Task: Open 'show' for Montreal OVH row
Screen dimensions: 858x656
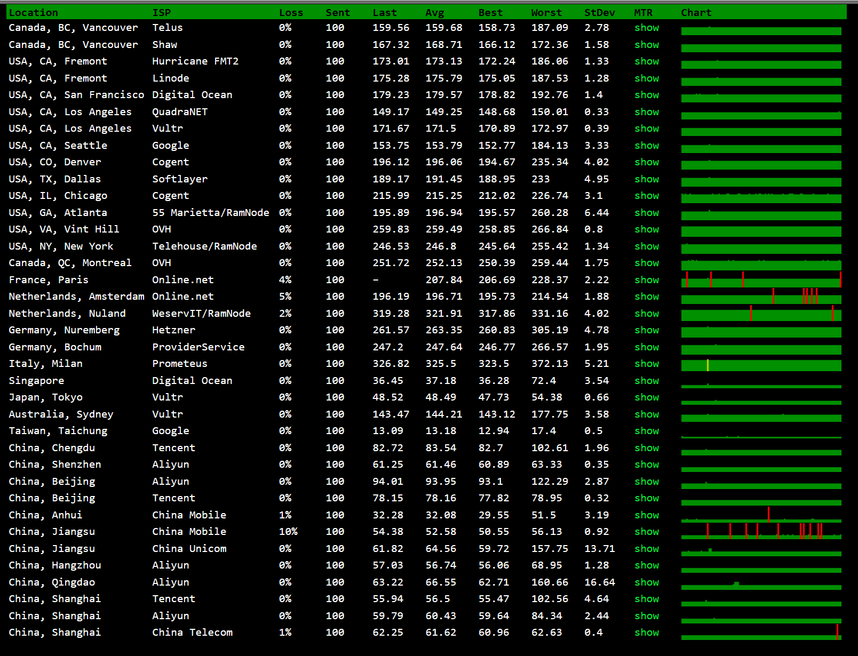Action: tap(647, 263)
